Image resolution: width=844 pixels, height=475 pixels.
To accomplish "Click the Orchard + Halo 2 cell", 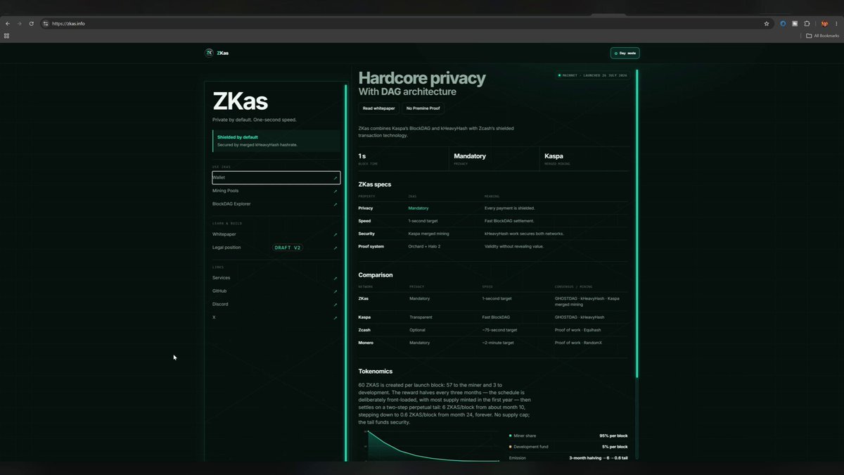I will [x=424, y=246].
